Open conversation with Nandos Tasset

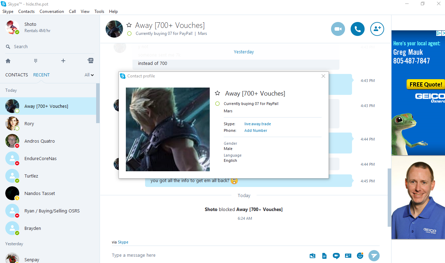click(48, 193)
